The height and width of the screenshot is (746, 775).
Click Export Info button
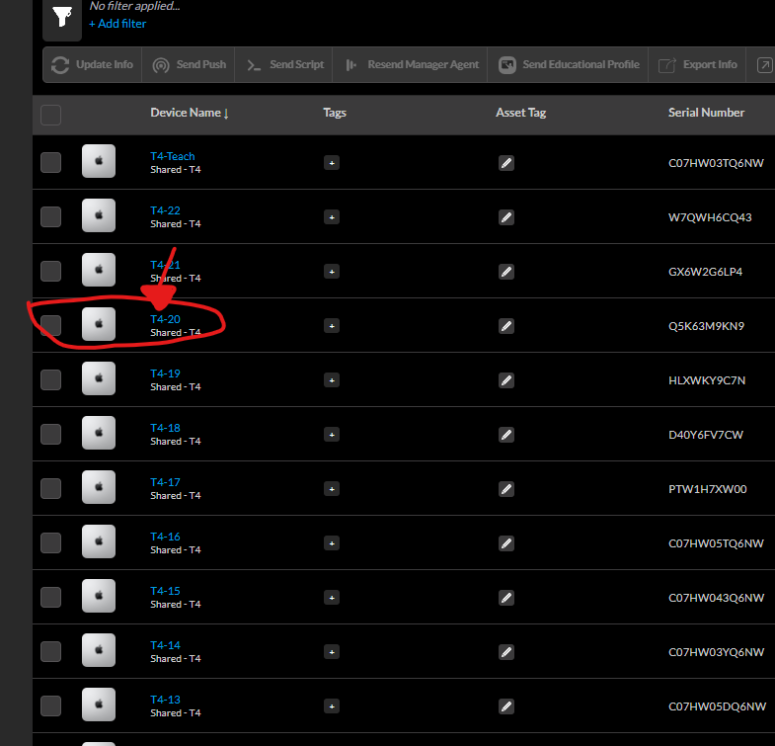click(x=697, y=65)
